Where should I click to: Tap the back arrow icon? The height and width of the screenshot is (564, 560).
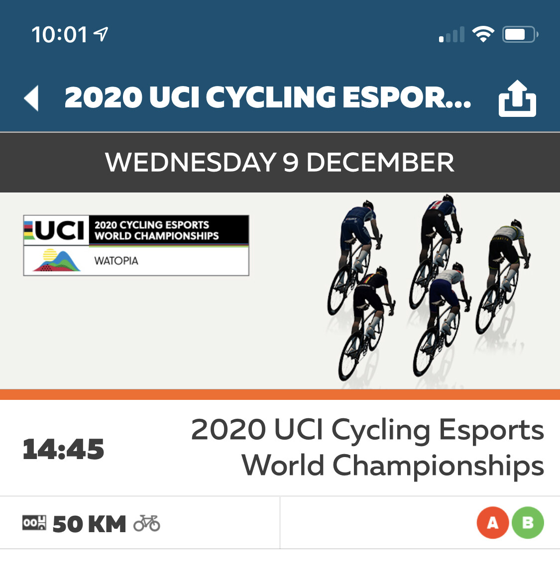[31, 98]
